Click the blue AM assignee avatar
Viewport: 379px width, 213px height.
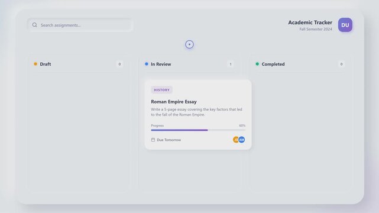click(x=241, y=140)
